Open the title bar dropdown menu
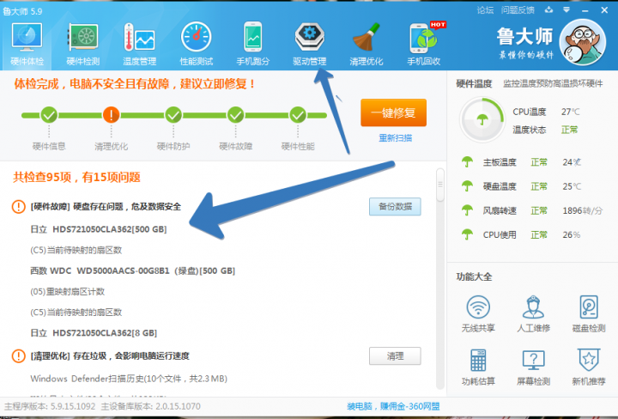Screen dimensions: 618x419 tap(566, 10)
